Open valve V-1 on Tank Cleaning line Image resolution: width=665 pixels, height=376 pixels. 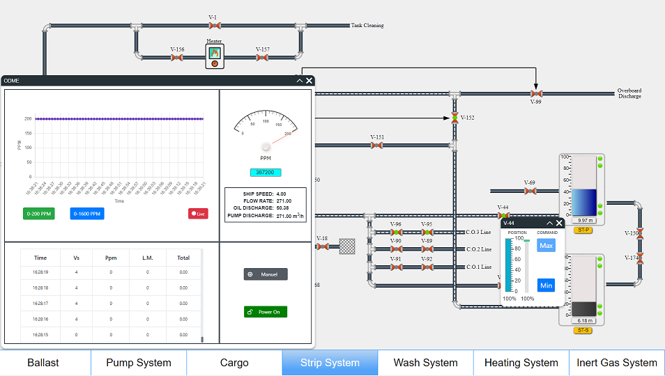215,26
